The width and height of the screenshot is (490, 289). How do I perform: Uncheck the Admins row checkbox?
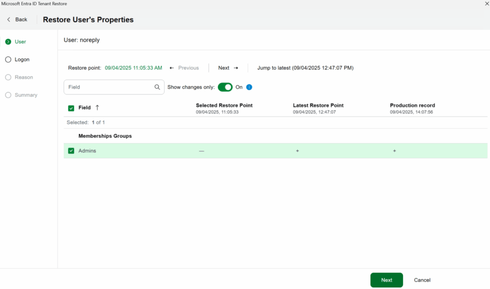pyautogui.click(x=71, y=151)
